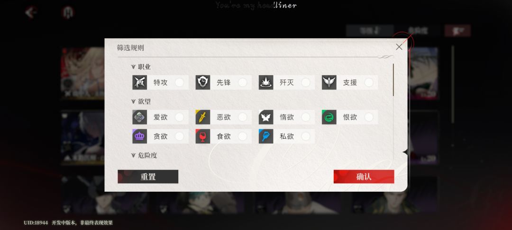Select the 歼灭 class icon
Viewport: 512px width, 230px height.
[266, 82]
